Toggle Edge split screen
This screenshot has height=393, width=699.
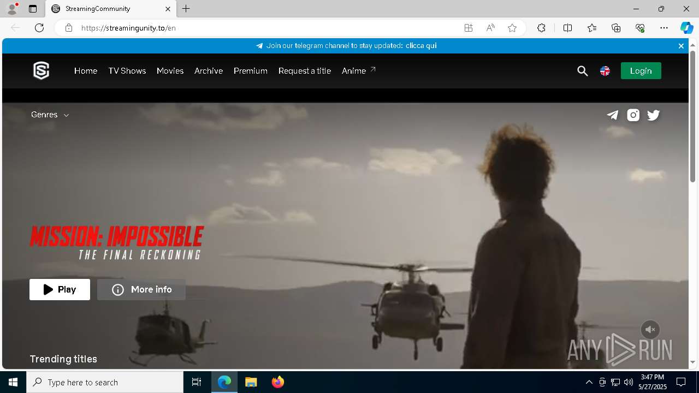coord(567,28)
